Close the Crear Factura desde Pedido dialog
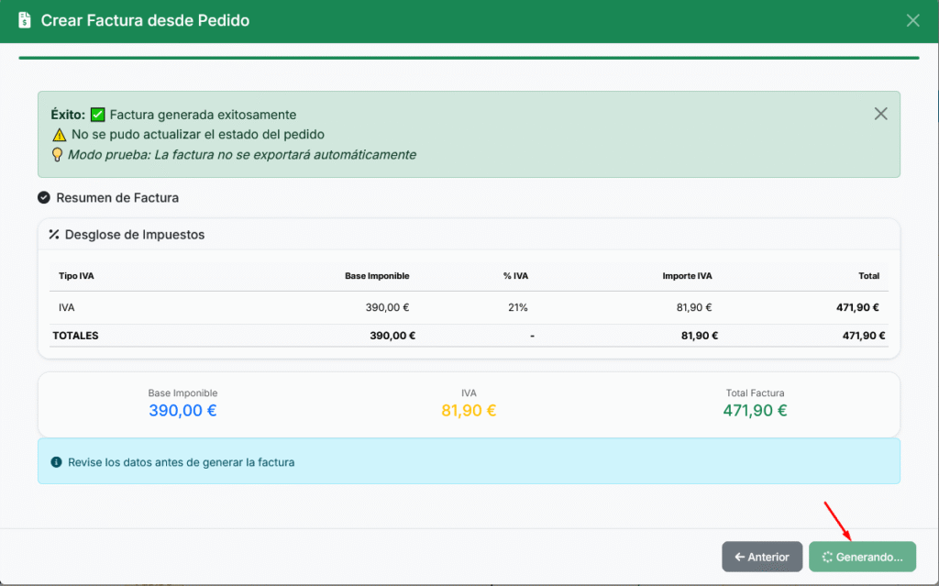Screen dimensions: 939x586 pyautogui.click(x=912, y=20)
